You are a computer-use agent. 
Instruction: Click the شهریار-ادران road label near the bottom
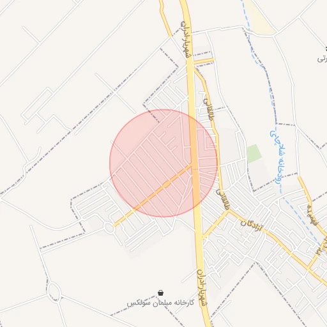tap(202, 287)
